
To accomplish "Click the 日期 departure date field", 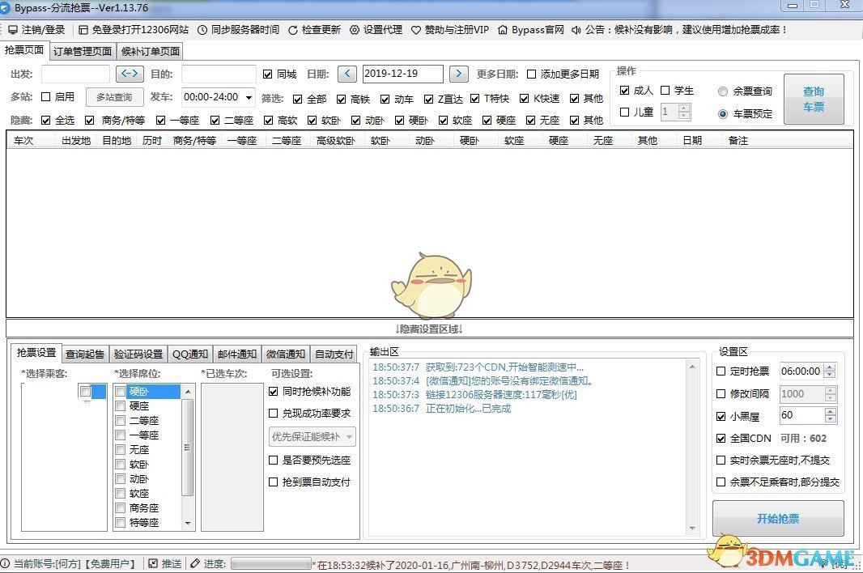I will [402, 73].
